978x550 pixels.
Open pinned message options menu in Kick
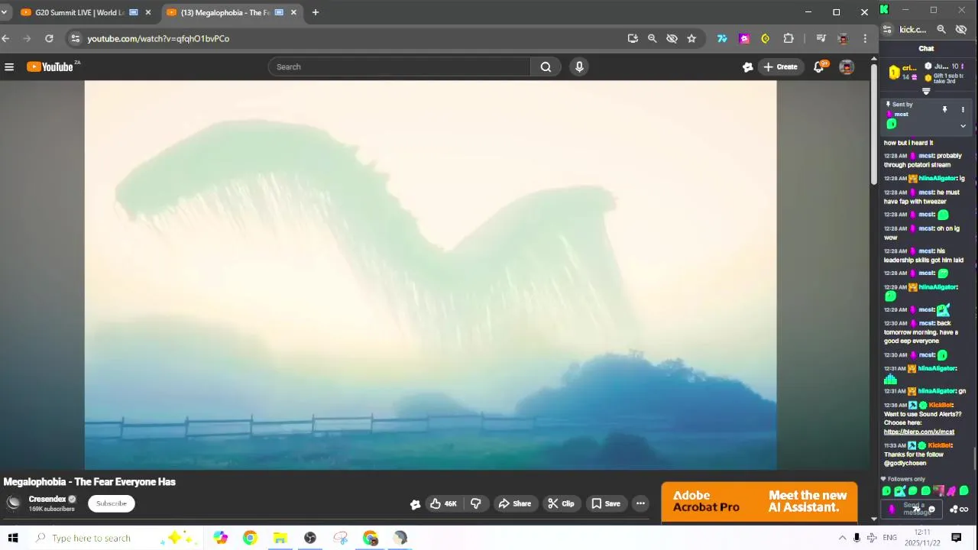[963, 110]
